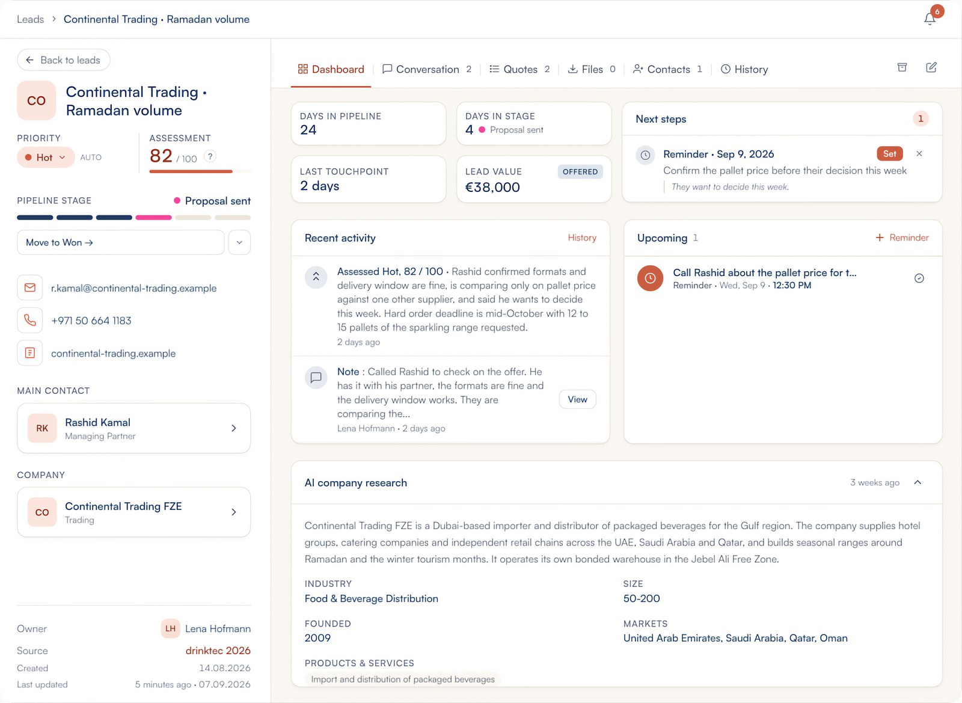Click continental-trading.example website link
962x703 pixels.
click(113, 354)
